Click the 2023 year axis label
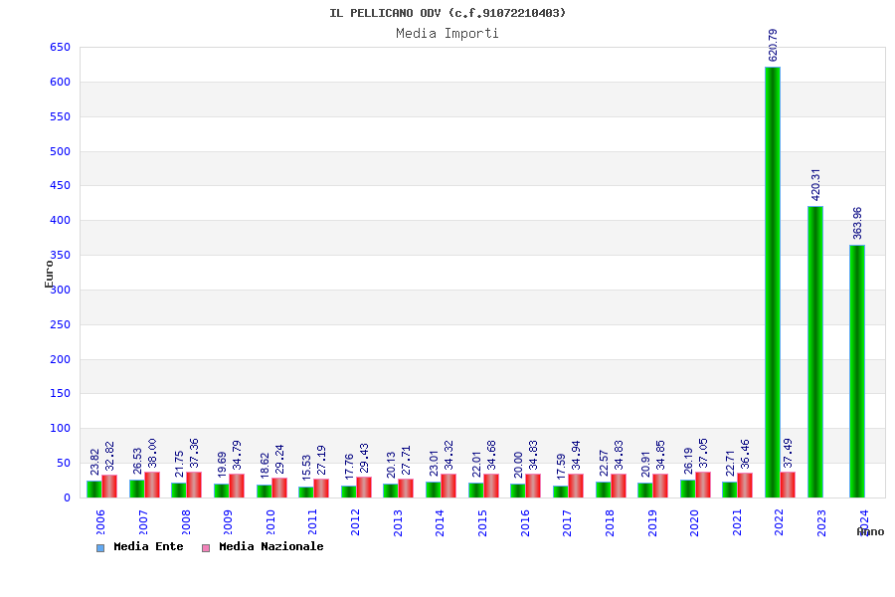This screenshot has width=895, height=597. coord(821,522)
